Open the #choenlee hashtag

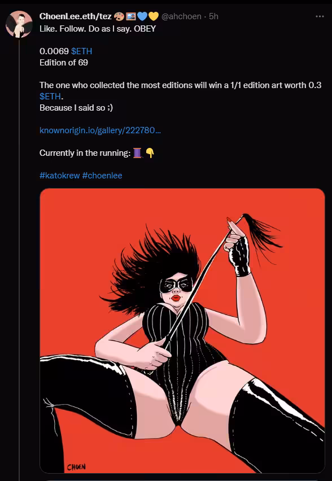(102, 176)
